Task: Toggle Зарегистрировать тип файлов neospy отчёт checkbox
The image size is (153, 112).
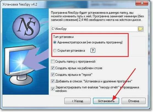Action: 53,89
